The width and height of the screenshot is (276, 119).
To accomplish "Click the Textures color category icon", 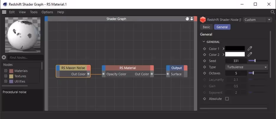I will click(11, 76).
